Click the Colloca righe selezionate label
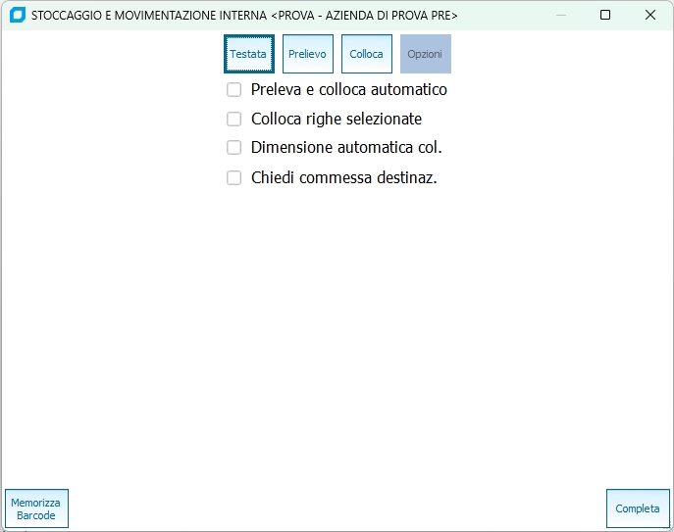The image size is (674, 532). [x=337, y=119]
